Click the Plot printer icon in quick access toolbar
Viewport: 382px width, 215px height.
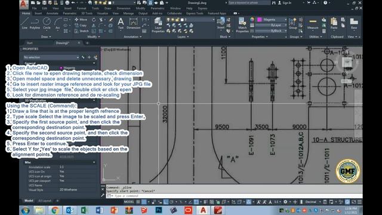click(x=67, y=3)
